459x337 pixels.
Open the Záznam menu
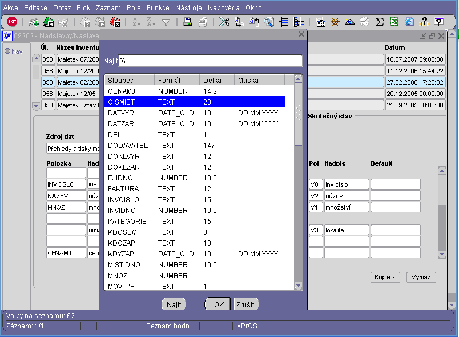click(107, 8)
